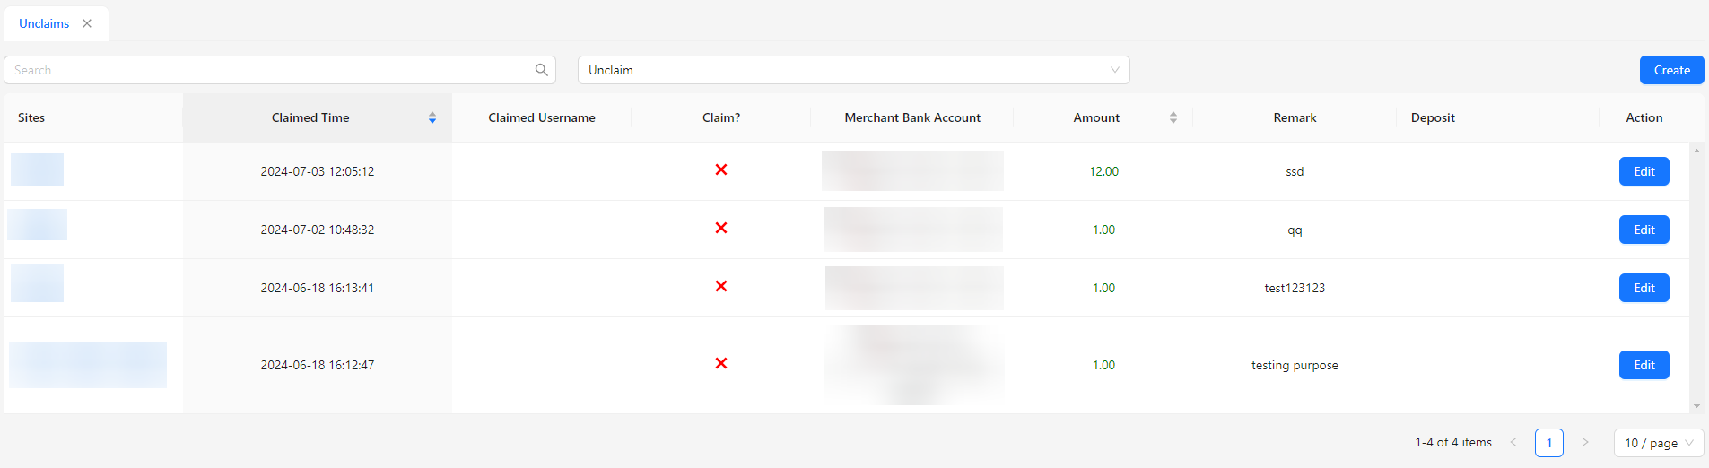Click red X icon for test123123 row
1709x468 pixels.
pos(720,286)
